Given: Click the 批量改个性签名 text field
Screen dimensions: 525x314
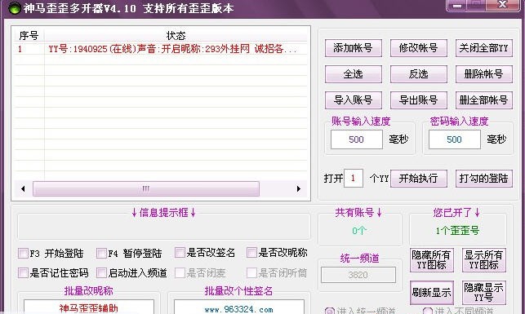Looking at the screenshot, I should [x=238, y=307].
